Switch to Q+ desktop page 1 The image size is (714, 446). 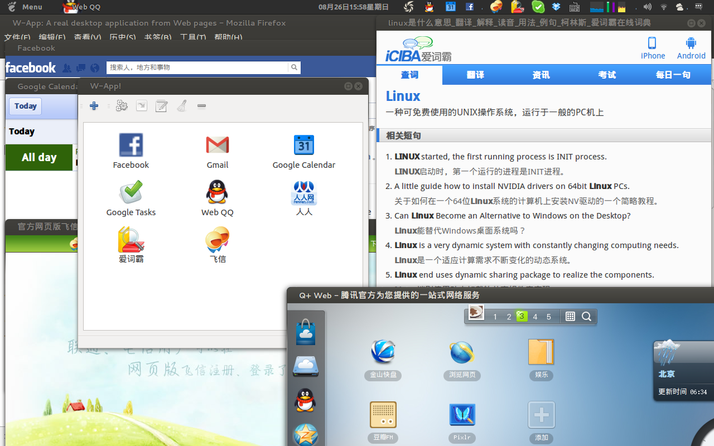click(x=495, y=317)
